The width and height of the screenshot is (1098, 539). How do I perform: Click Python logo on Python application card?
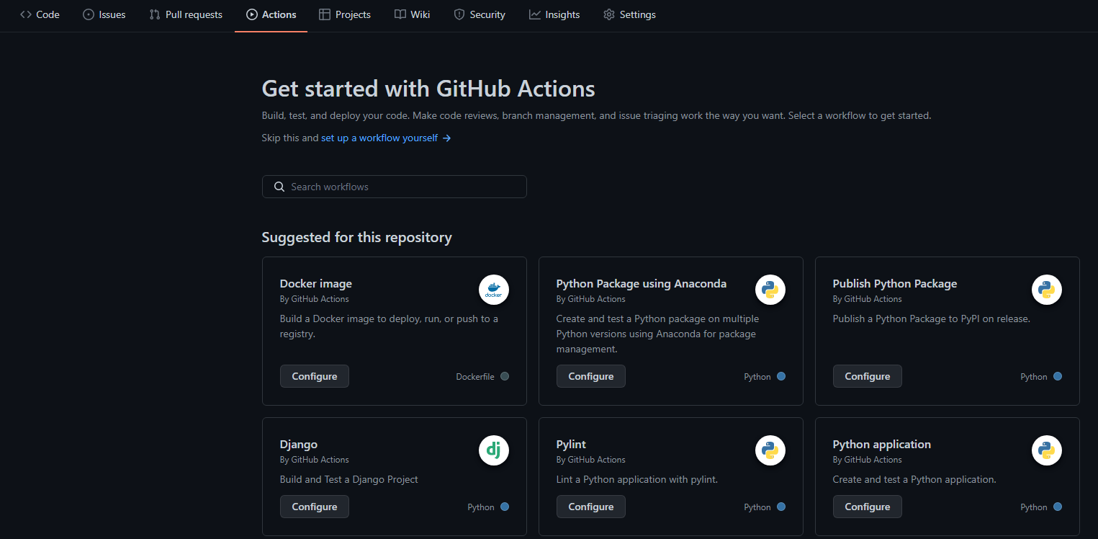tap(1046, 451)
